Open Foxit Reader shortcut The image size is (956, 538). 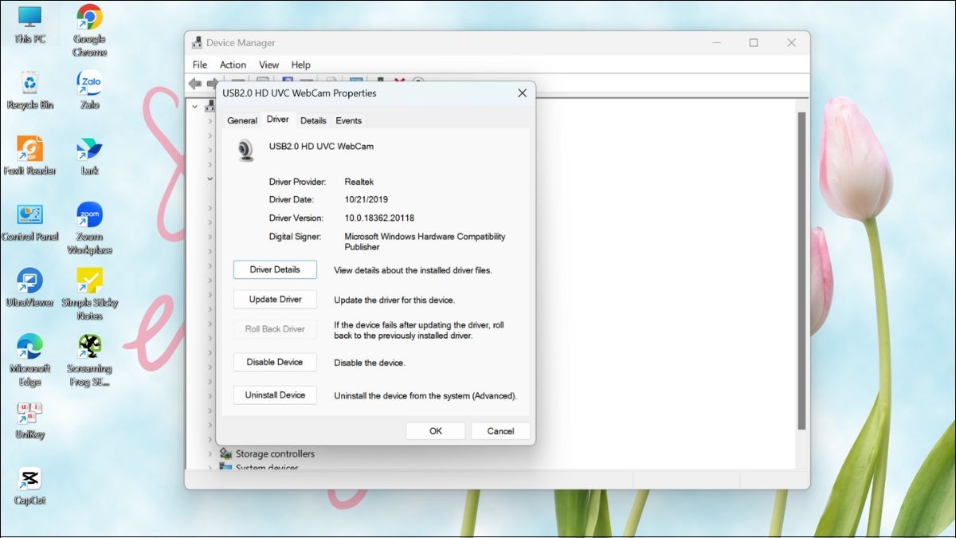click(x=29, y=156)
